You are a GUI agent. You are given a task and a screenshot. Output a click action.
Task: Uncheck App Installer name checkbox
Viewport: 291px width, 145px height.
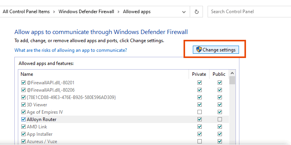(23, 134)
